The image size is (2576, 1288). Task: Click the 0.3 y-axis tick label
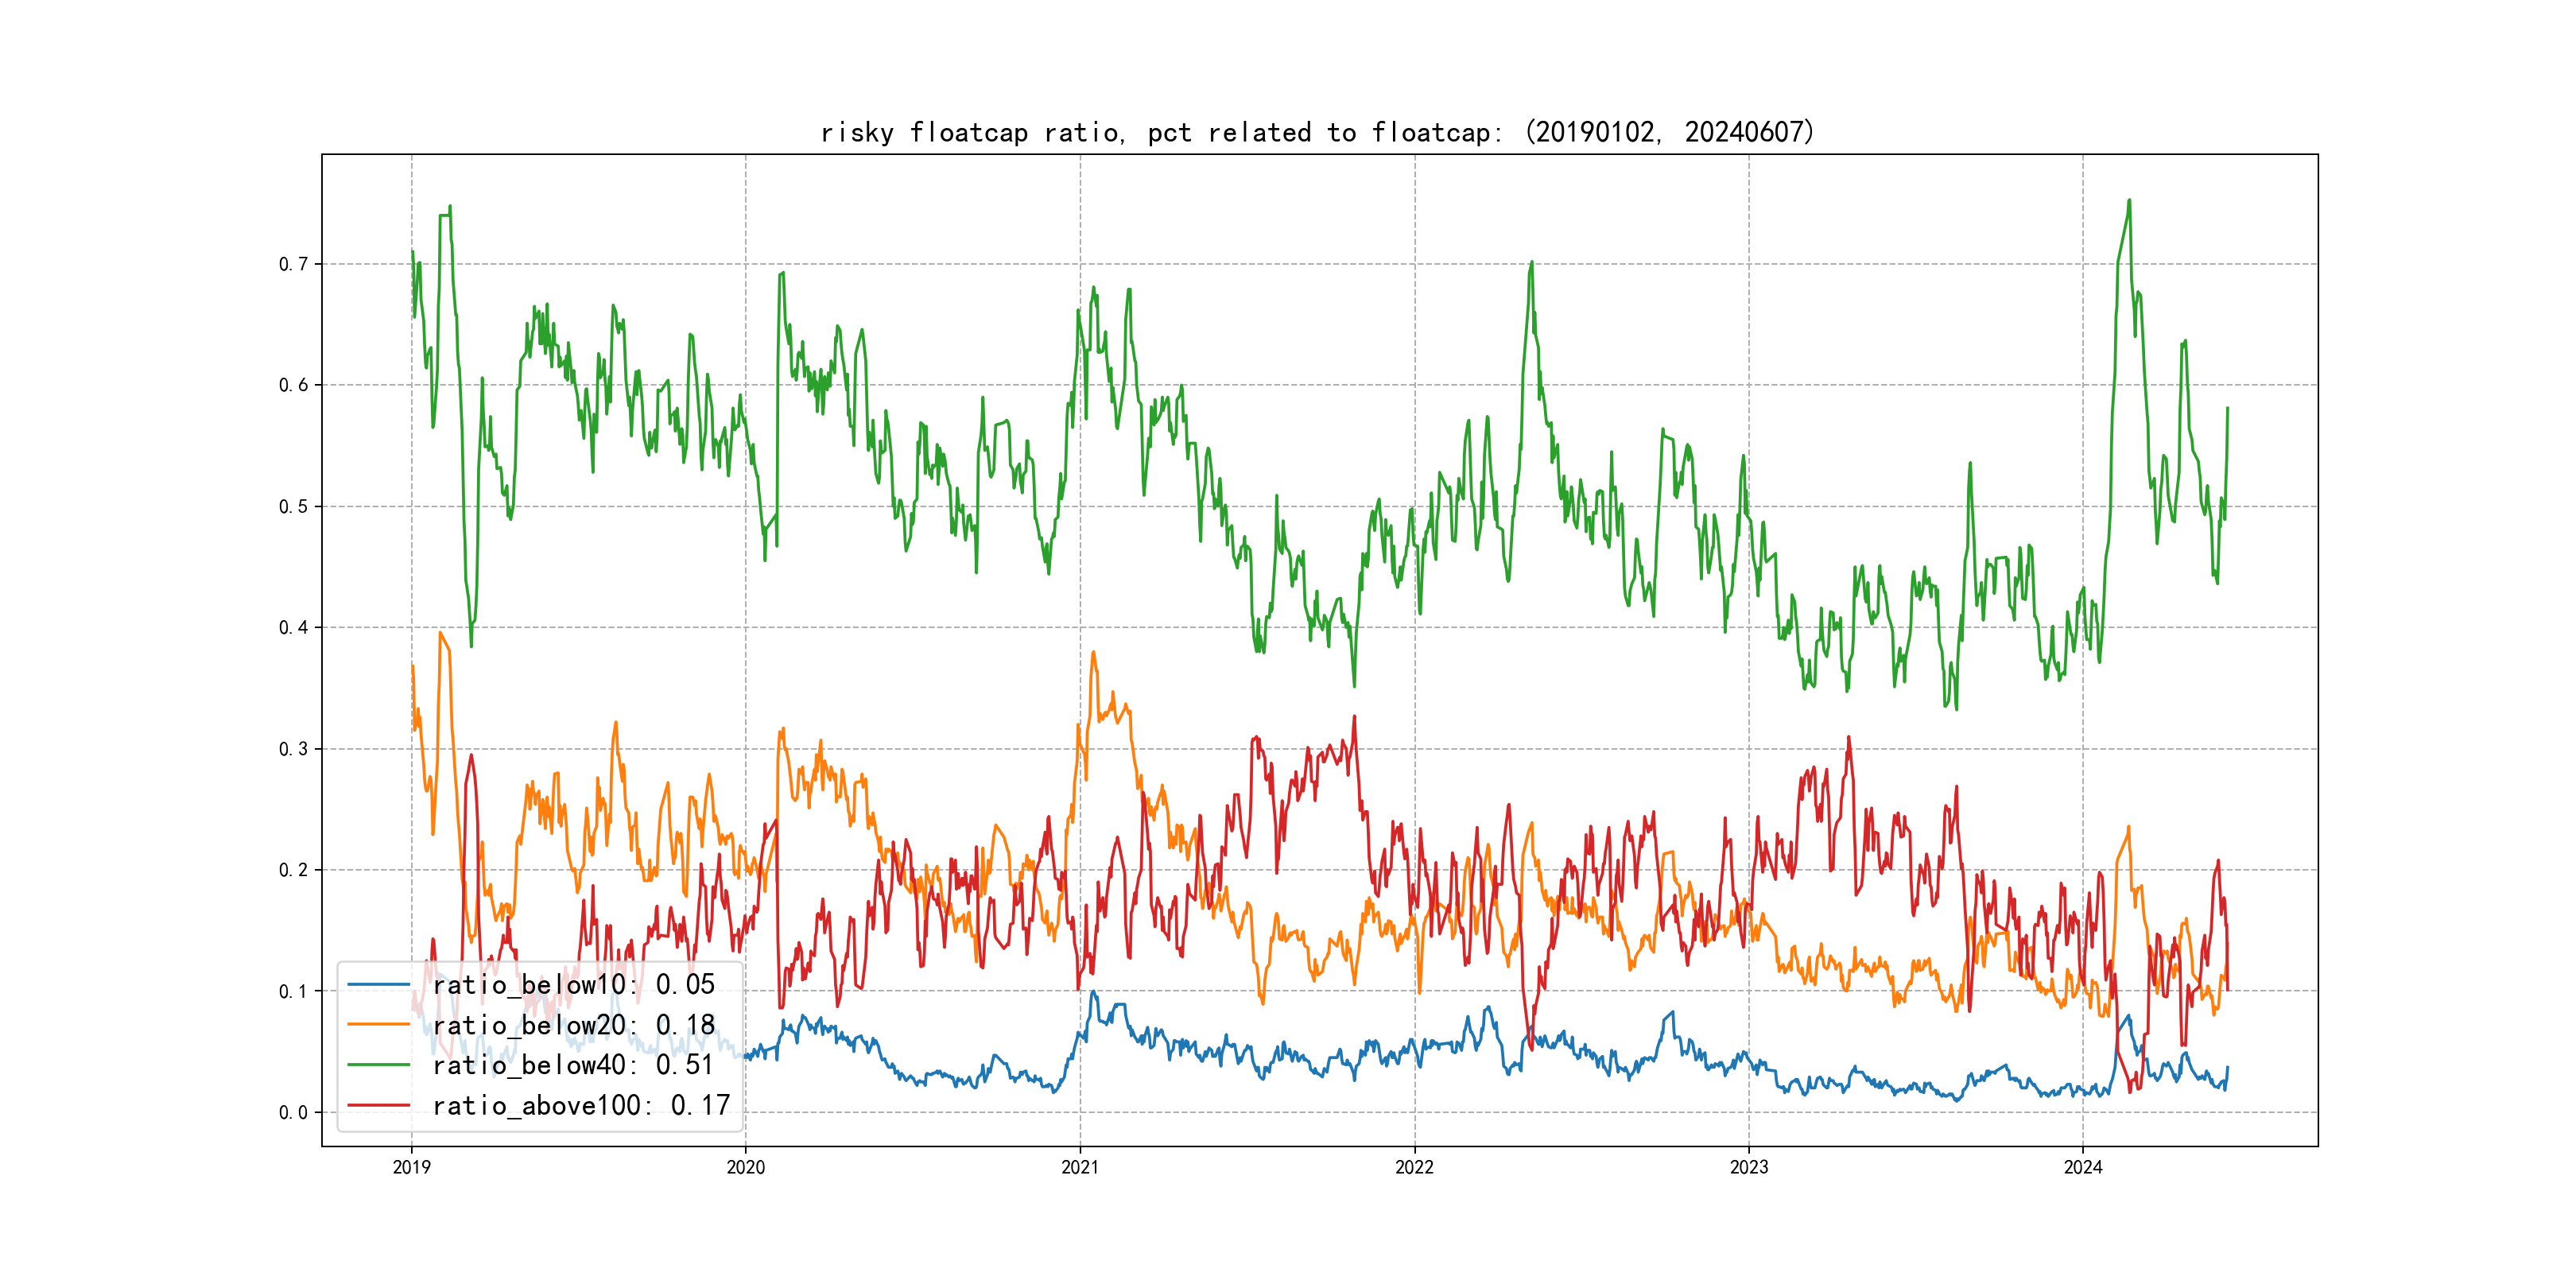point(293,749)
